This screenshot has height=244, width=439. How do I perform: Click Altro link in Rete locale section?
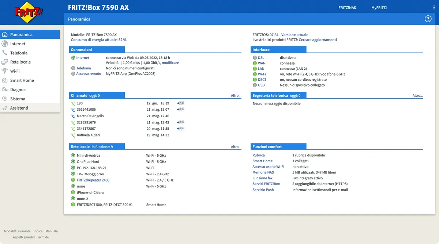pos(236,147)
